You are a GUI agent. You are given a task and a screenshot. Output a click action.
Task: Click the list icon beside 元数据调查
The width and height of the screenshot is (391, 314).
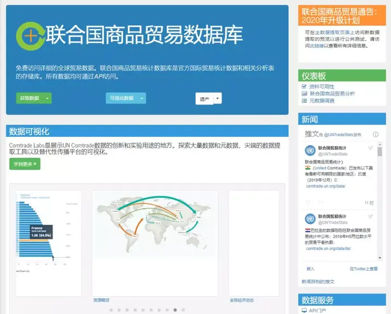304,101
